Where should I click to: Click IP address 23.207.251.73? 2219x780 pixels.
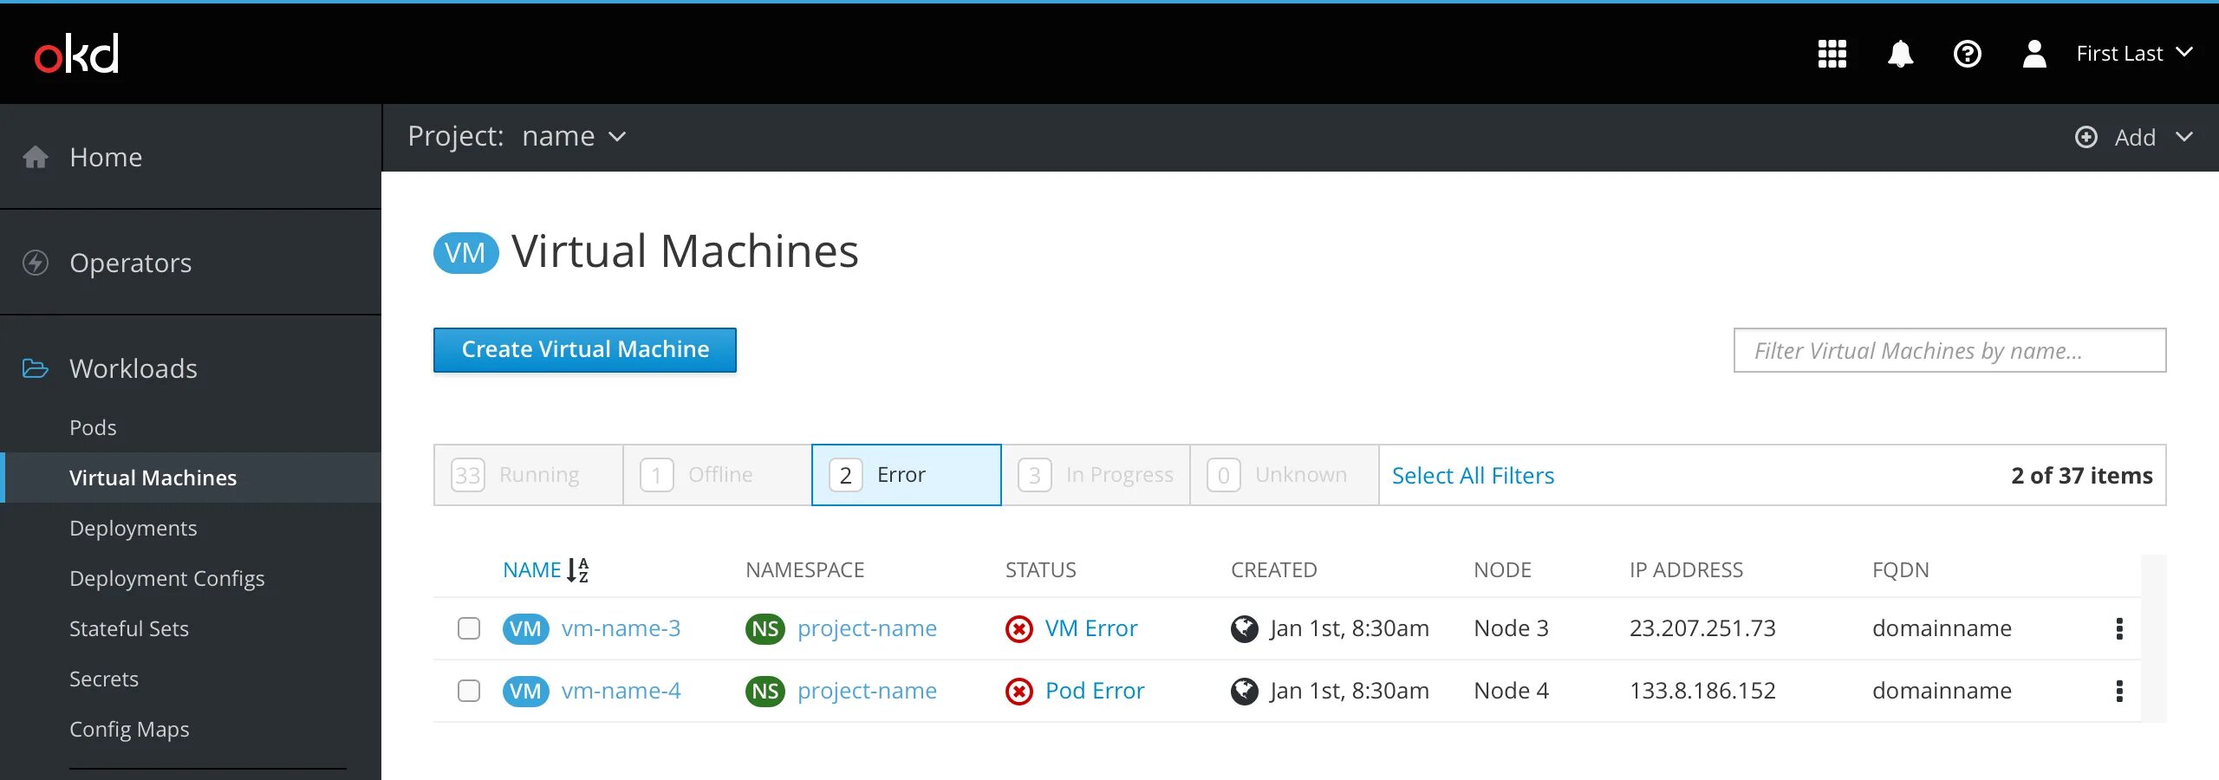click(1702, 628)
